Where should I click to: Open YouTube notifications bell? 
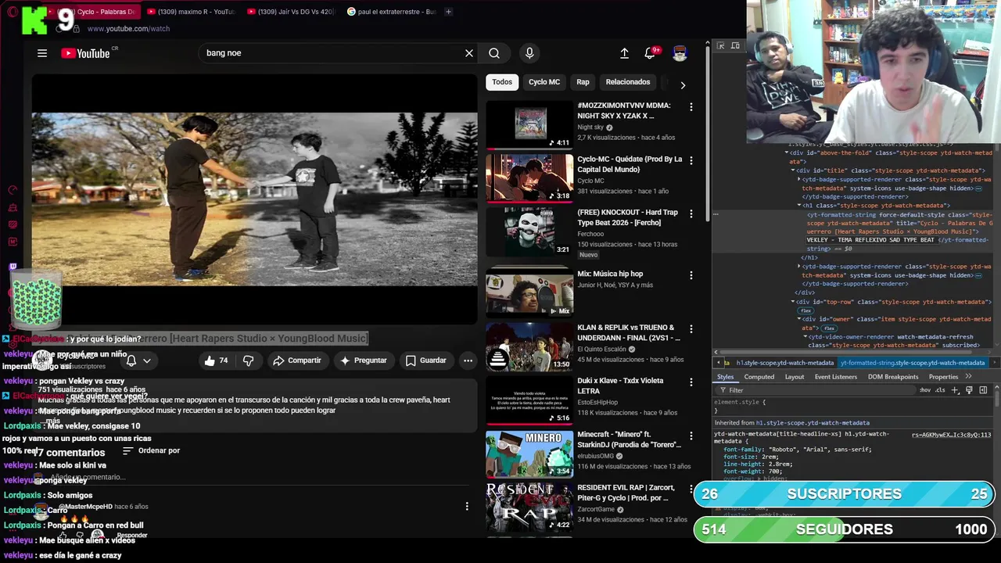tap(650, 53)
